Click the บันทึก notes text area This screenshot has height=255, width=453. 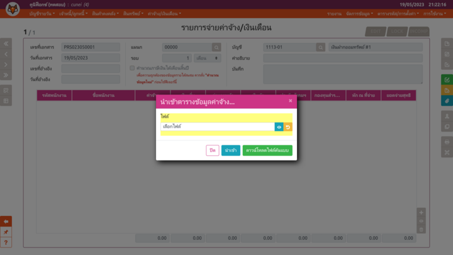coord(343,74)
